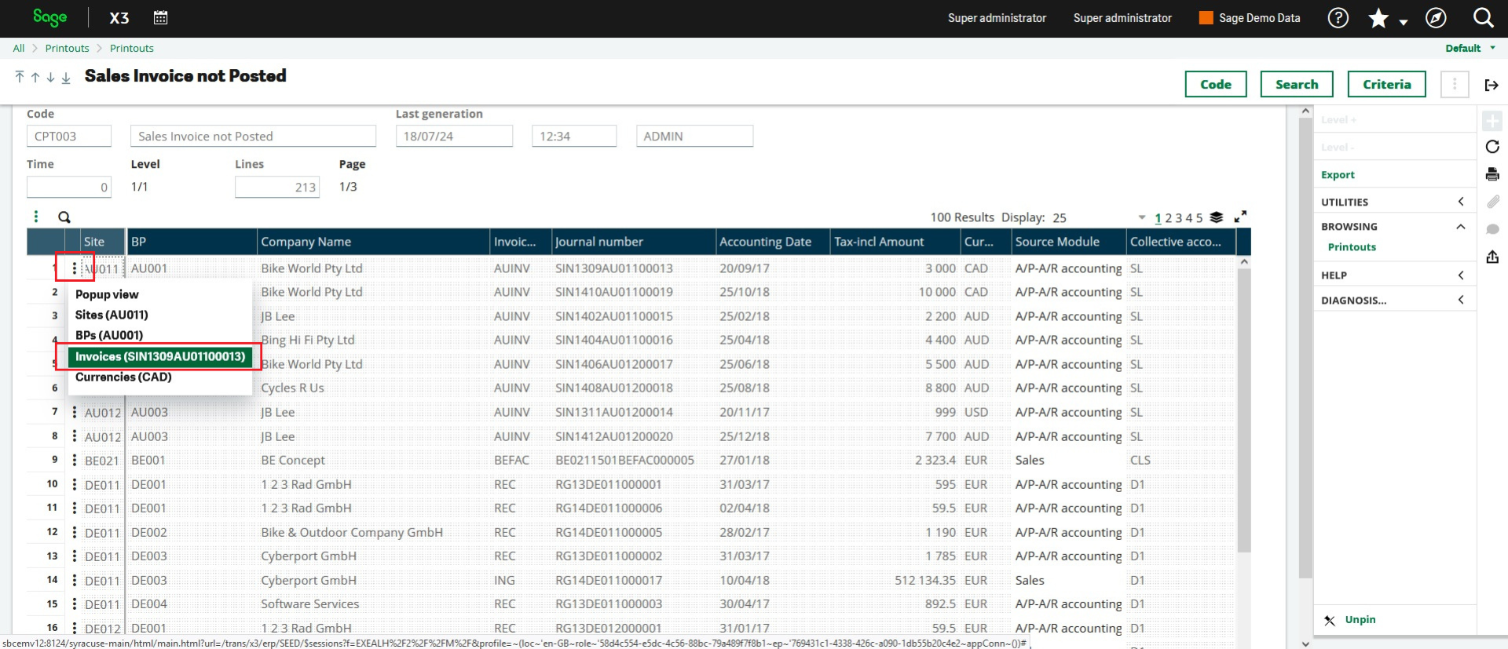1508x649 pixels.
Task: Open the calendar icon in top bar
Action: (160, 17)
